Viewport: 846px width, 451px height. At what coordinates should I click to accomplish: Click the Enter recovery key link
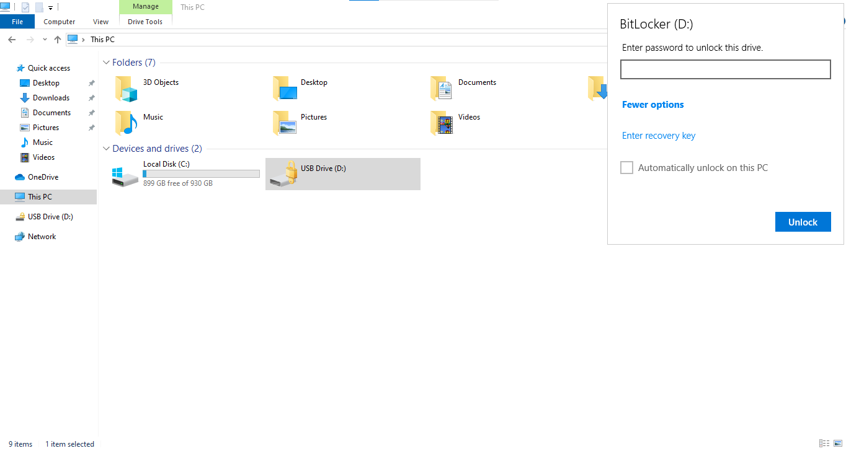[659, 136]
